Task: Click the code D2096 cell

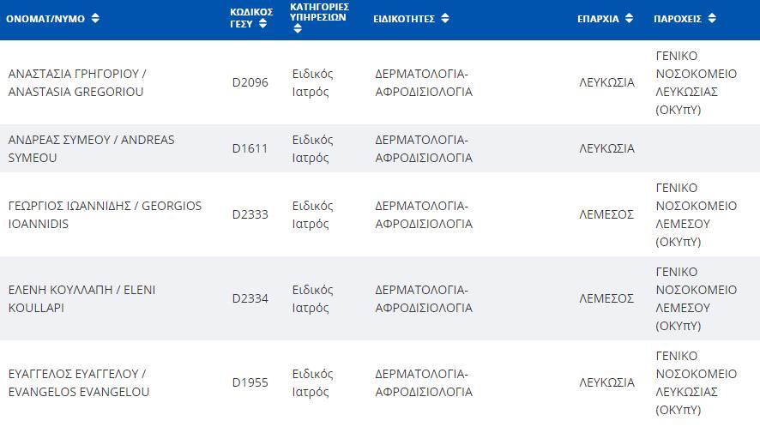Action: [250, 82]
